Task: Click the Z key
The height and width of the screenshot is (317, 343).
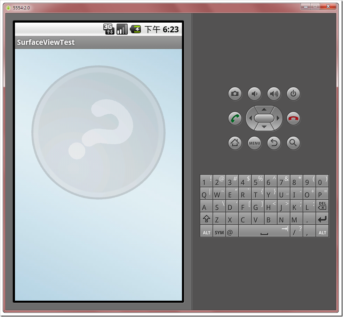Action: [219, 219]
